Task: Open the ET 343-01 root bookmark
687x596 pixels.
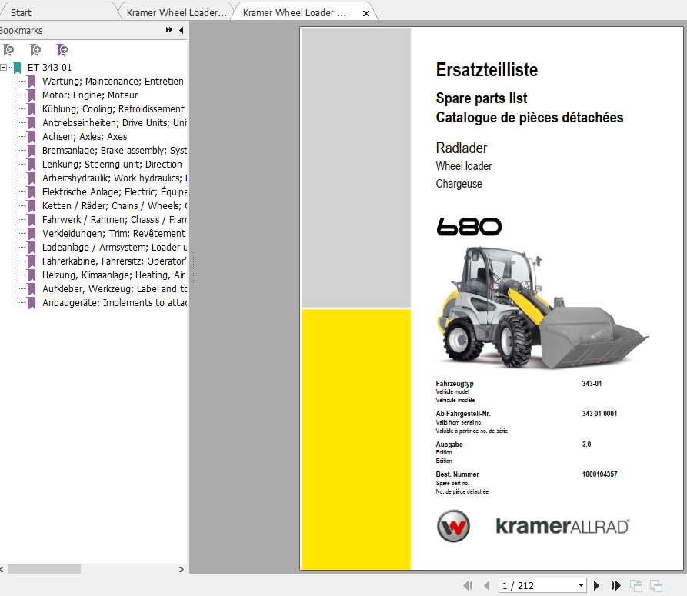Action: [49, 68]
